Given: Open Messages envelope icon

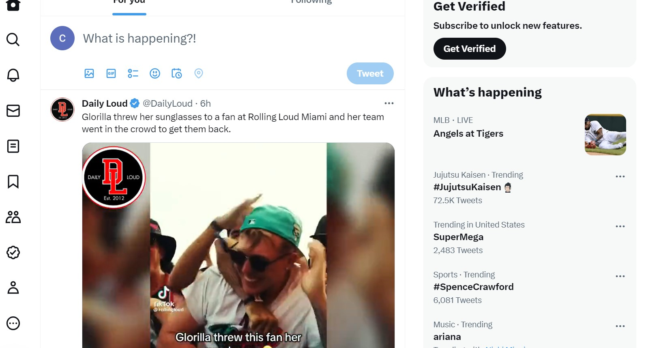Looking at the screenshot, I should tap(13, 111).
